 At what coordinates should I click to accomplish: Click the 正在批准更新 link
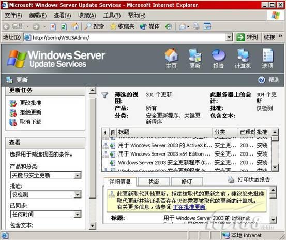click(189, 207)
